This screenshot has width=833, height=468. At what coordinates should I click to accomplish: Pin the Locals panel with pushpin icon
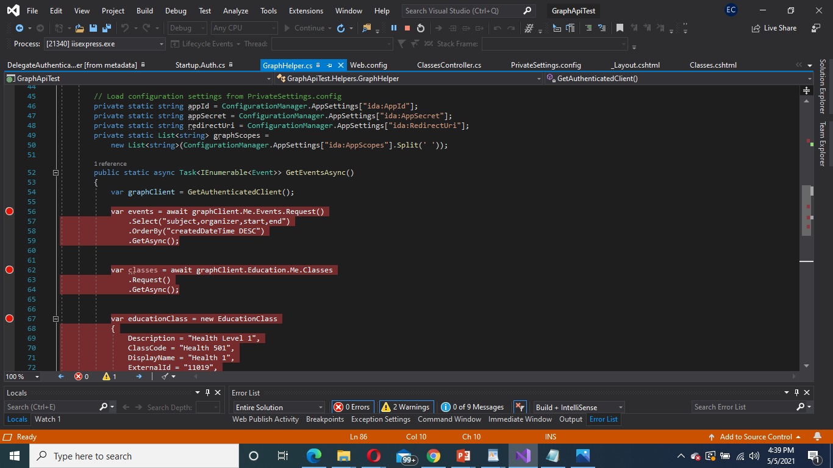click(207, 393)
